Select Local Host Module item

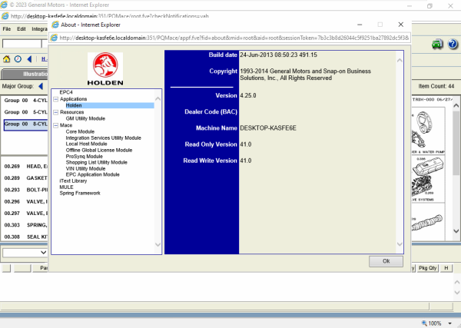[x=86, y=144]
